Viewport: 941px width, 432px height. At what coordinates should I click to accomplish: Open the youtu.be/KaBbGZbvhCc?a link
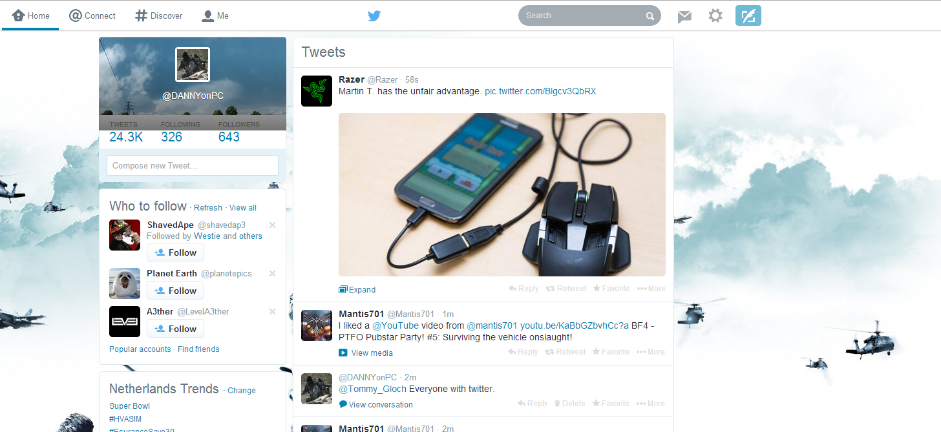coord(575,325)
